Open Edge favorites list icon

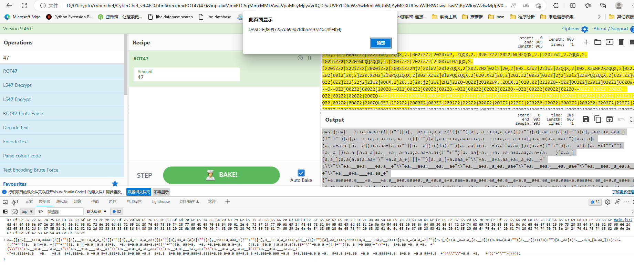(588, 6)
